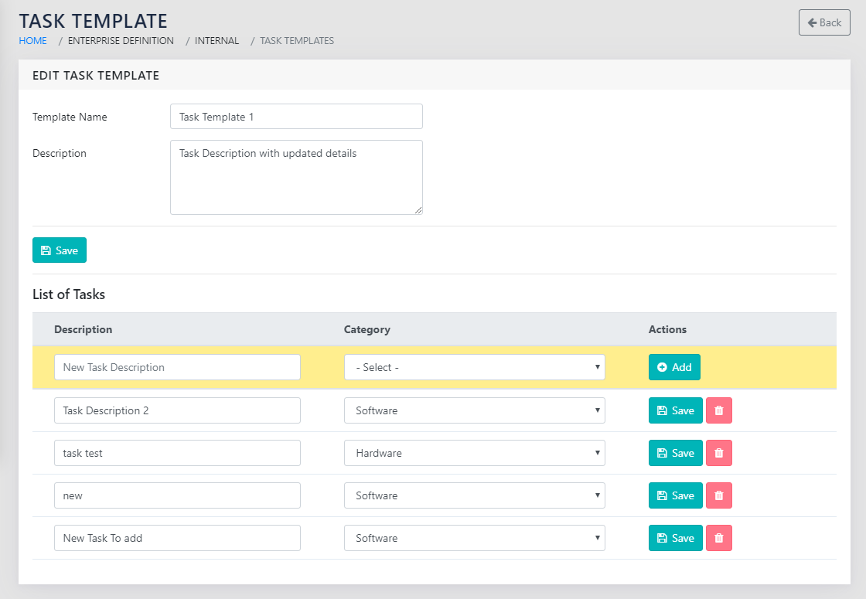Delete the 'Task Description 2' row

pos(718,410)
